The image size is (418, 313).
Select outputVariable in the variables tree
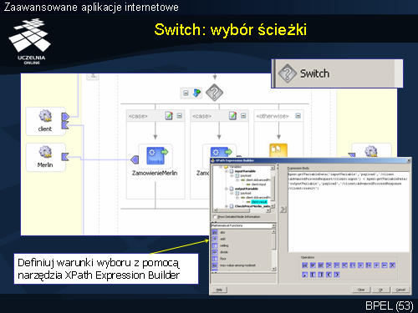247,189
